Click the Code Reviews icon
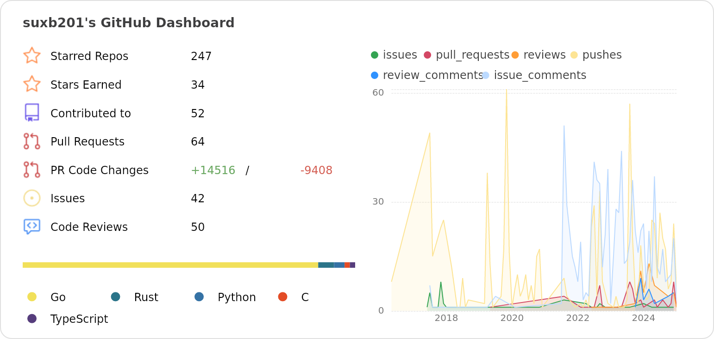Image resolution: width=714 pixels, height=339 pixels. 32,227
